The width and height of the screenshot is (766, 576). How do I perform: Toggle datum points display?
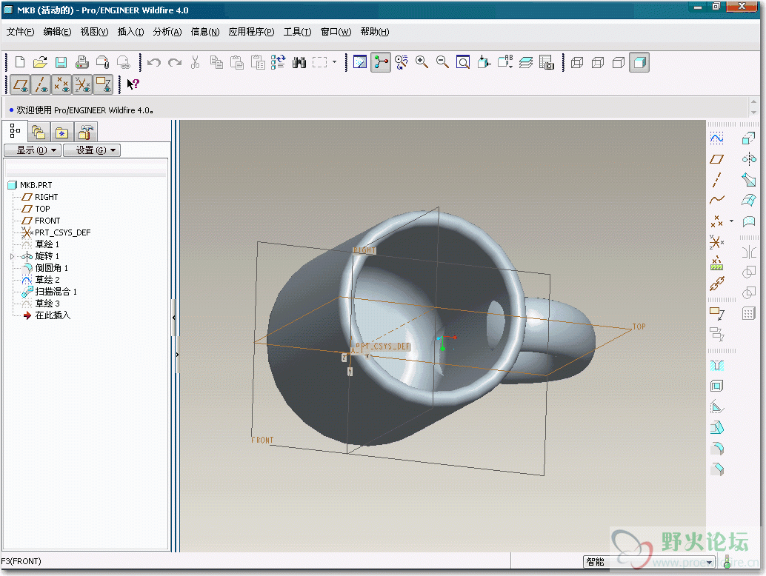tap(61, 84)
